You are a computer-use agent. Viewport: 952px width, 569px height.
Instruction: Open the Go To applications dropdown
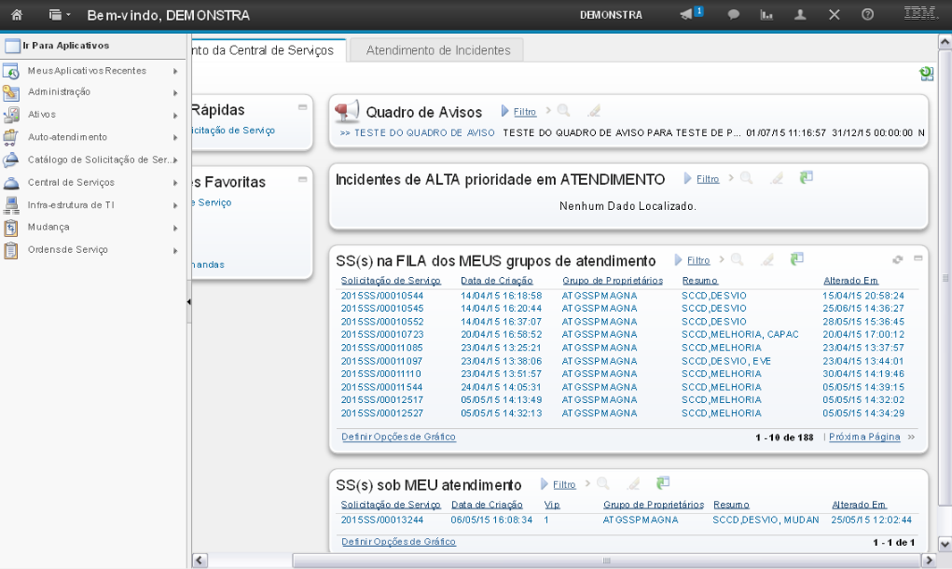[x=58, y=16]
